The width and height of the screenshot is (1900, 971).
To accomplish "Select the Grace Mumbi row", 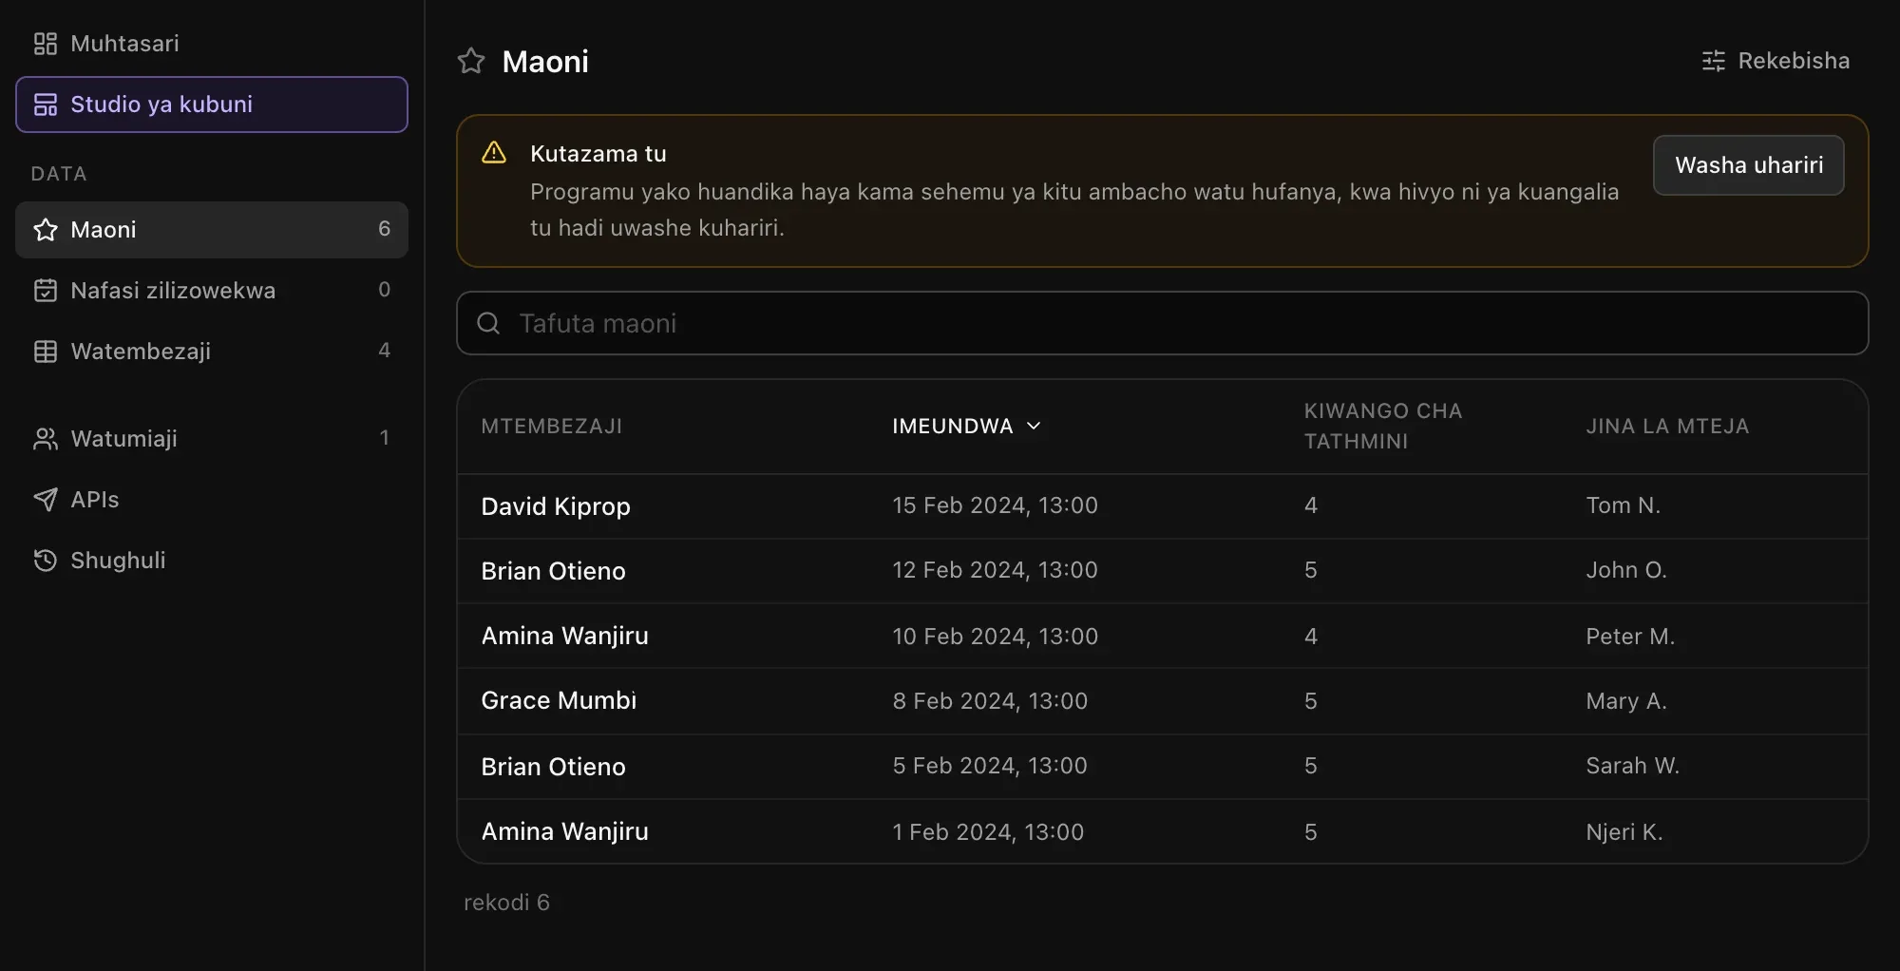I will click(1162, 701).
